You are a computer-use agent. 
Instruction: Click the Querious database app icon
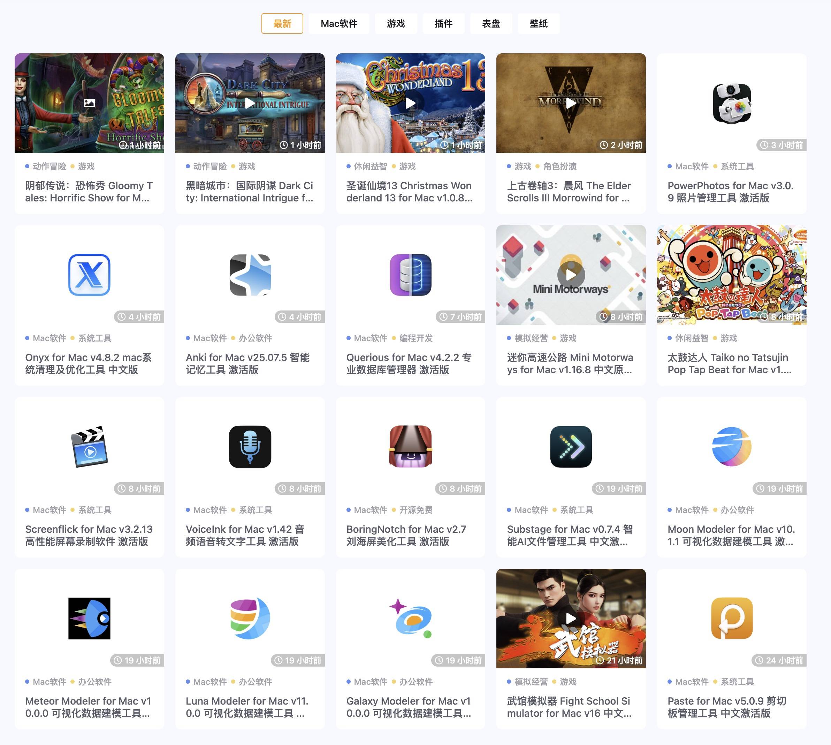(410, 275)
